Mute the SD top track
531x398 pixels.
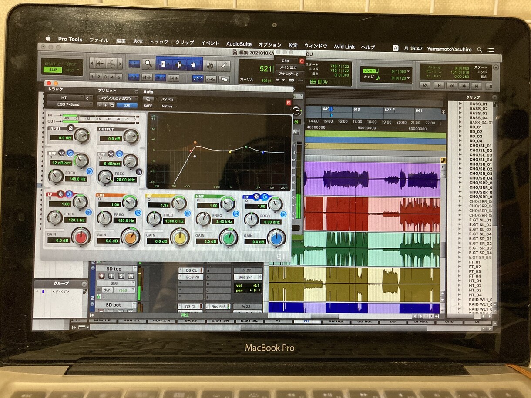coord(131,276)
